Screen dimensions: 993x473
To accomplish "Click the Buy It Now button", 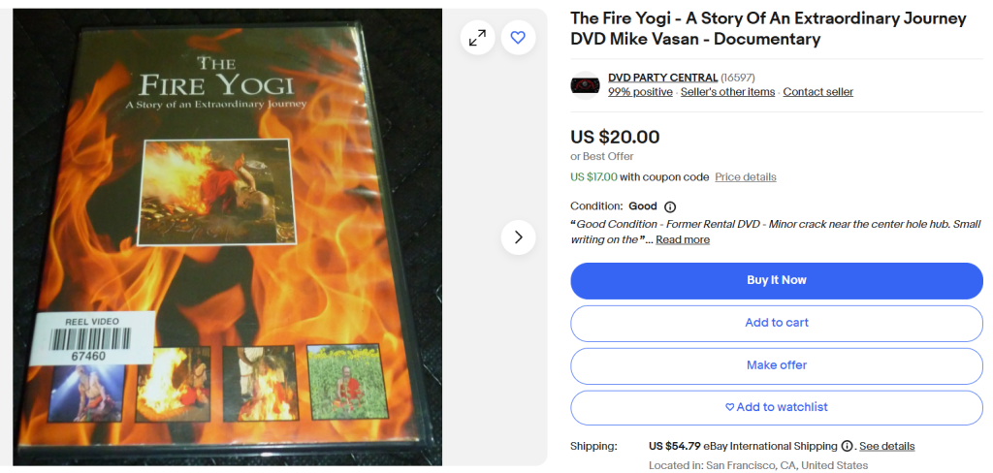I will pos(777,280).
